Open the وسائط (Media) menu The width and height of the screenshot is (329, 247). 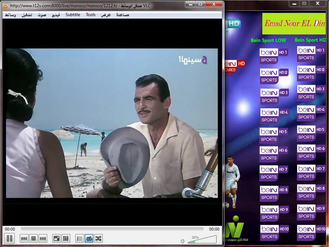tap(10, 15)
